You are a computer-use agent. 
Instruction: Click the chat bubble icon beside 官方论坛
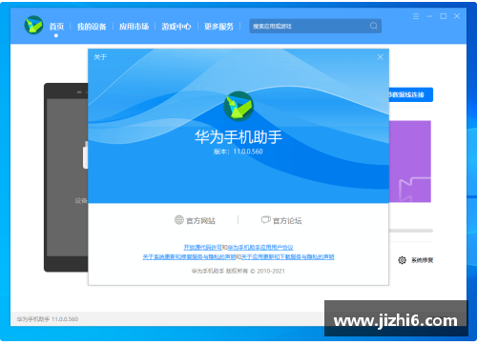coord(266,219)
